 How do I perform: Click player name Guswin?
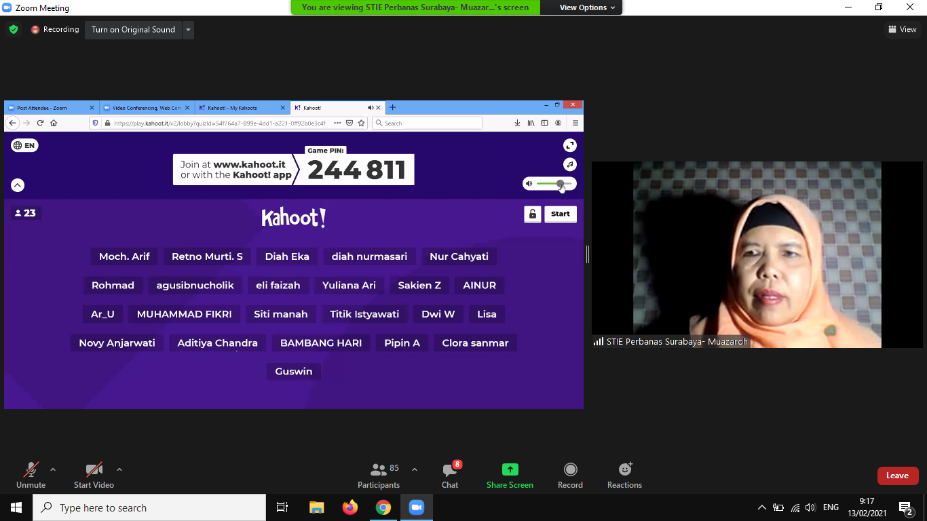[x=294, y=372]
